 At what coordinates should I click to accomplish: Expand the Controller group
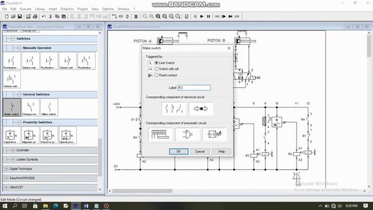click(x=13, y=150)
